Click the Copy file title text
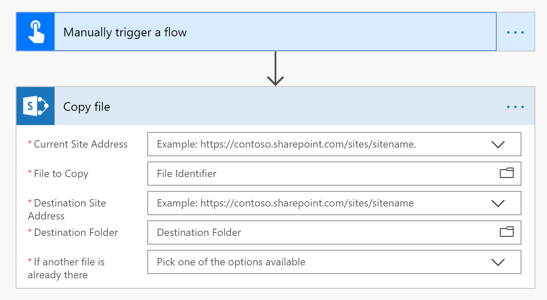The width and height of the screenshot is (547, 300). coord(87,106)
